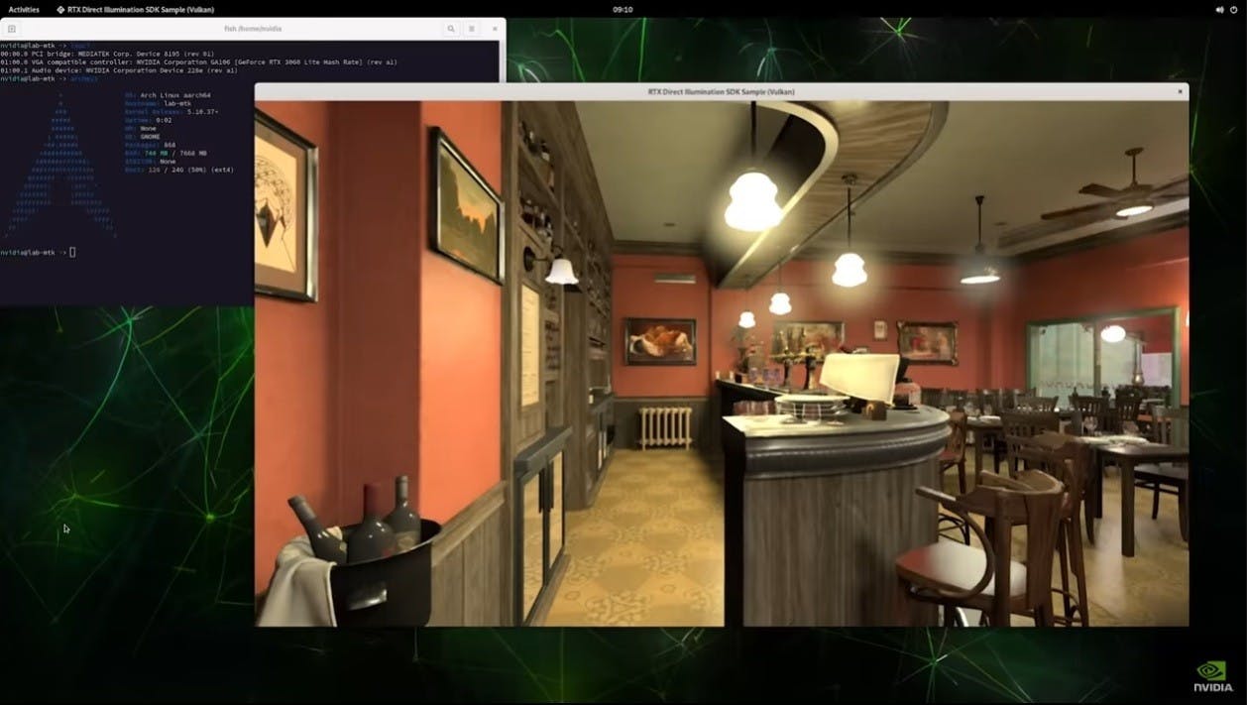This screenshot has height=705, width=1247.
Task: Click the volume speaker icon in top bar
Action: pos(1219,9)
